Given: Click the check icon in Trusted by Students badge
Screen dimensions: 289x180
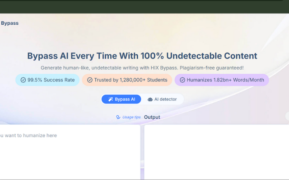Looking at the screenshot, I should [90, 80].
